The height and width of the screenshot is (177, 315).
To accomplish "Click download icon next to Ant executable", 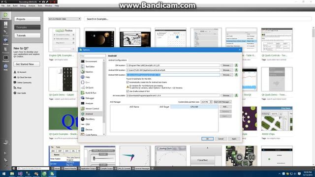I will click(236, 95).
